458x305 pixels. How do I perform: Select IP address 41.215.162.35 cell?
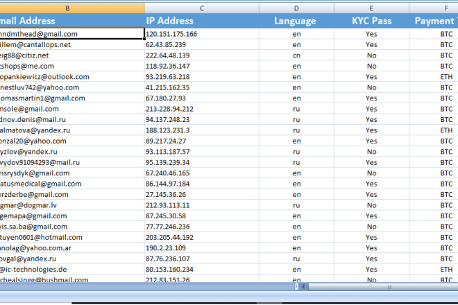[202, 87]
